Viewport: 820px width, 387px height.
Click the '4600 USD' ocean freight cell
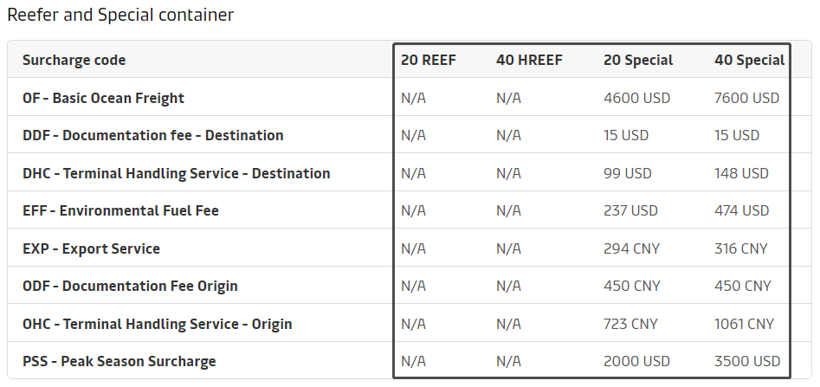coord(636,99)
